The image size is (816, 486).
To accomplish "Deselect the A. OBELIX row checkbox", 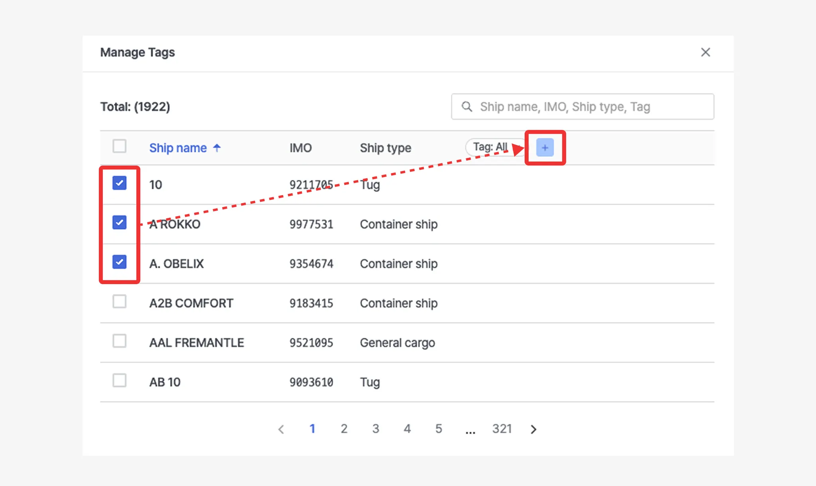I will click(120, 262).
